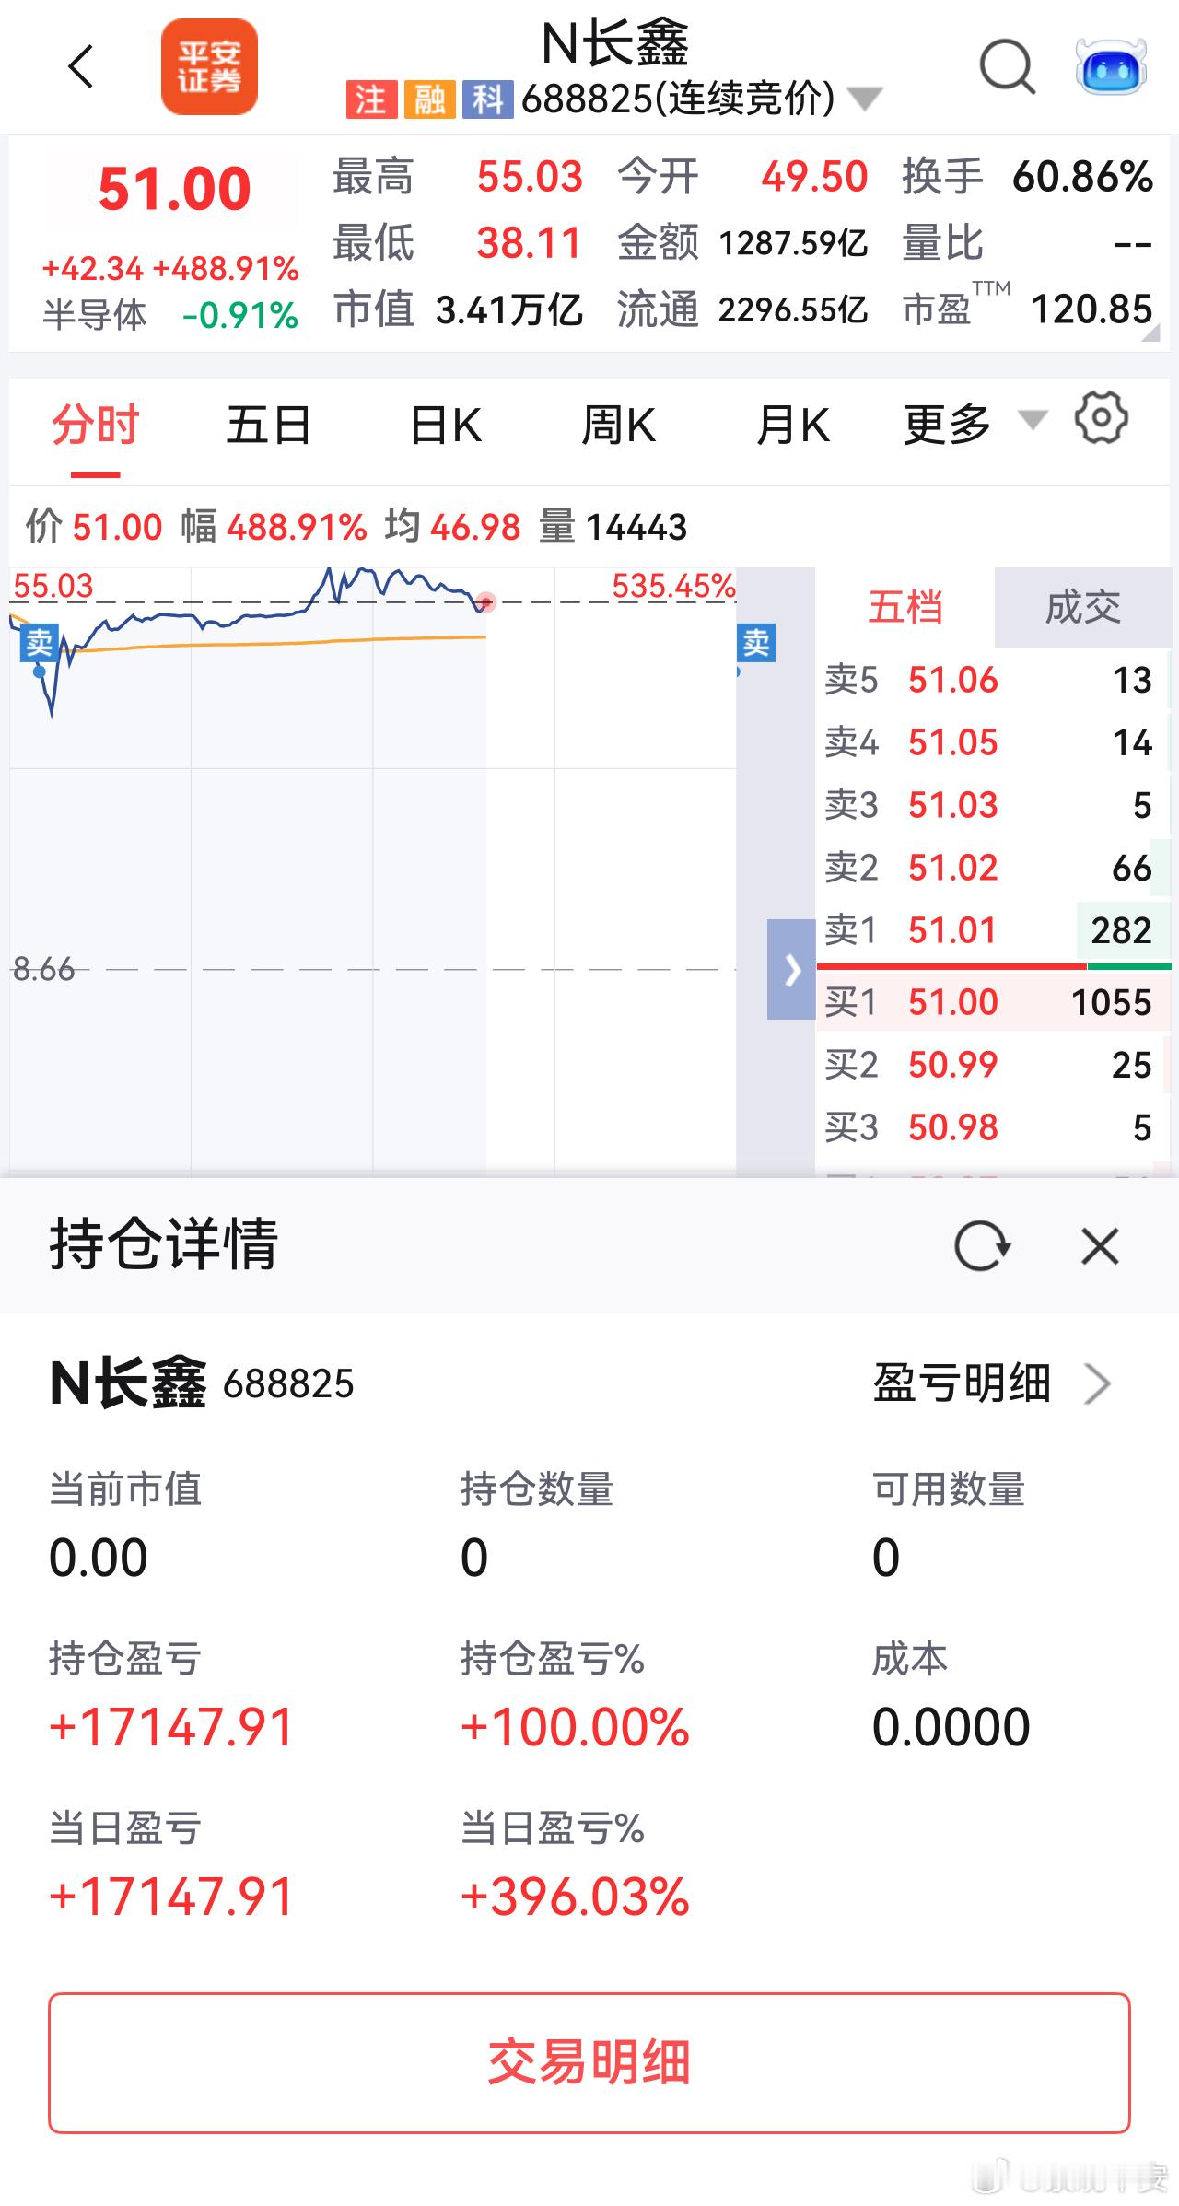The height and width of the screenshot is (2206, 1179).
Task: Open chart settings gear icon
Action: pos(1101,419)
